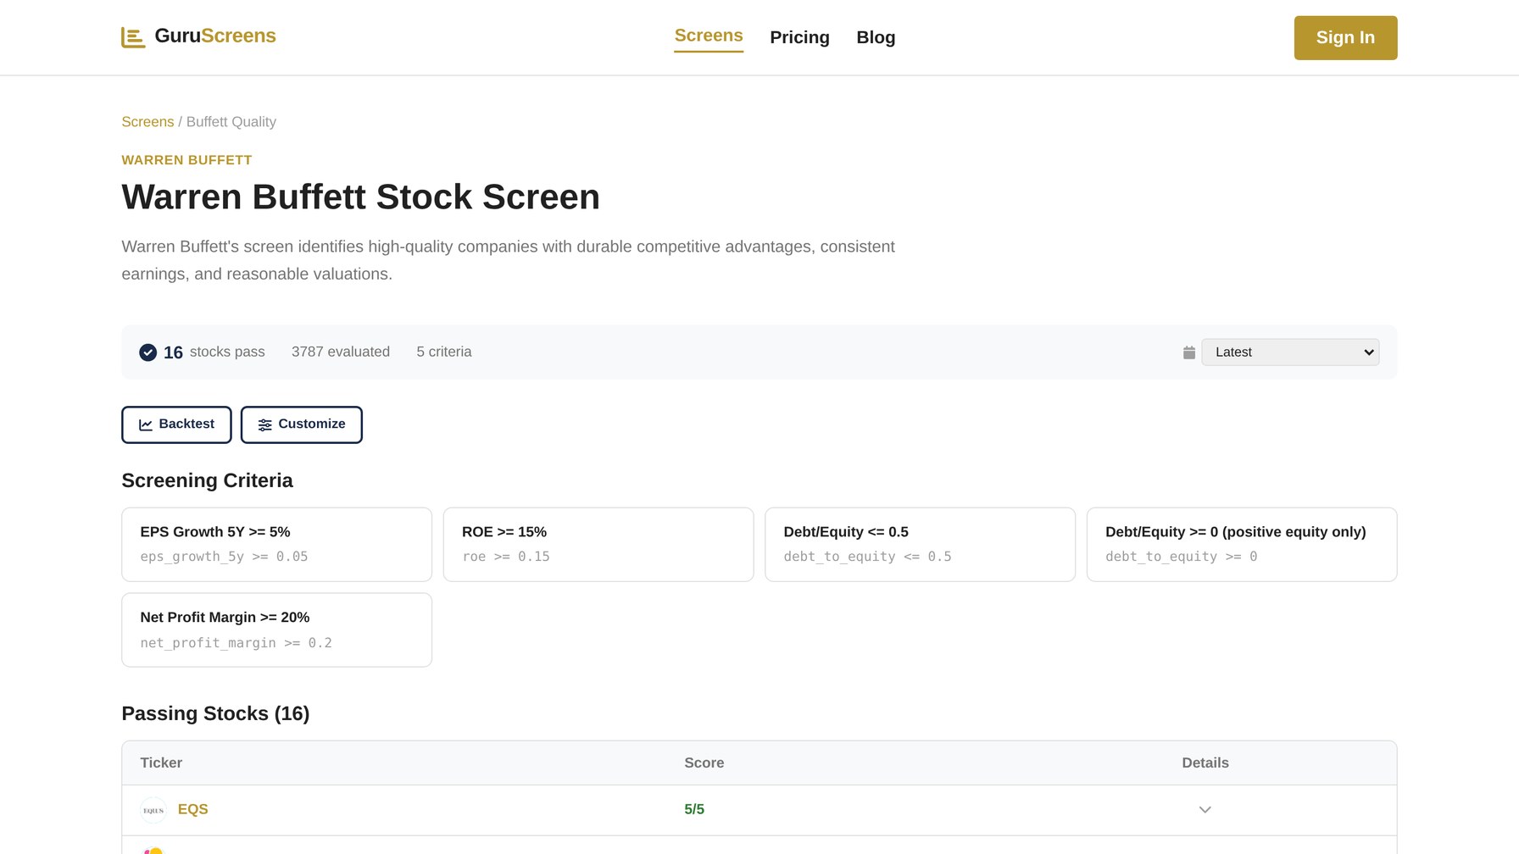Open the Backtest button

point(176,424)
